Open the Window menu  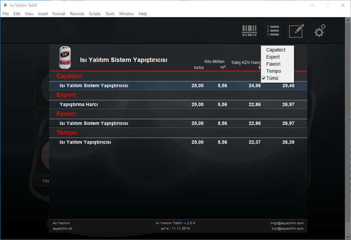pos(127,14)
